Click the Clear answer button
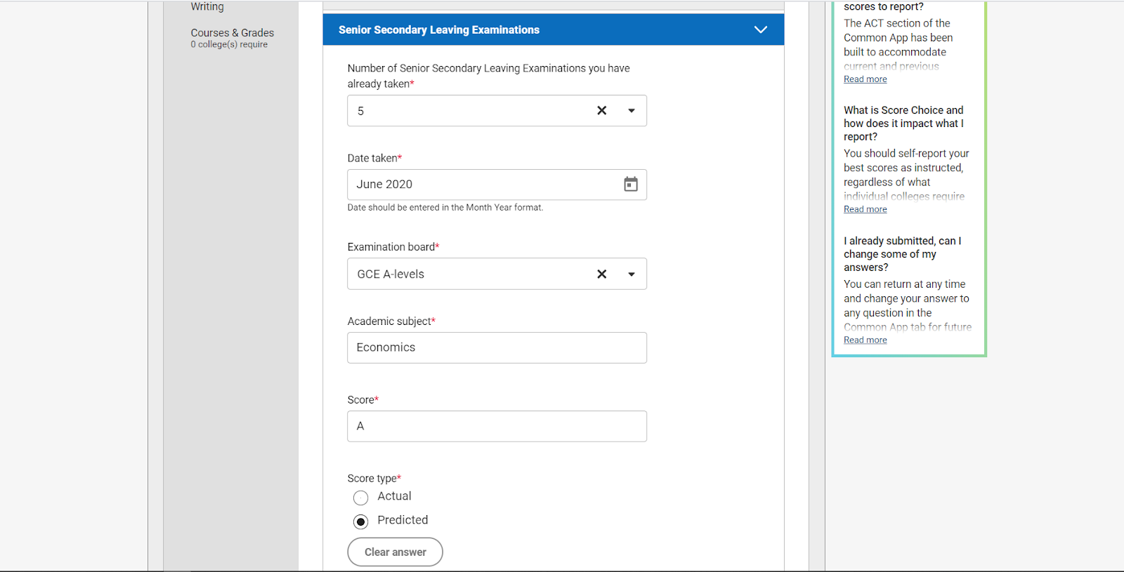Viewport: 1124px width, 572px height. (395, 552)
